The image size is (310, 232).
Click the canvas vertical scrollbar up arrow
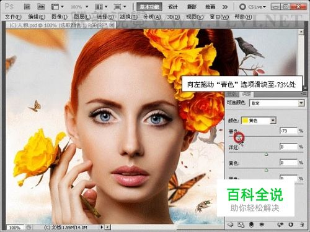tap(301, 32)
